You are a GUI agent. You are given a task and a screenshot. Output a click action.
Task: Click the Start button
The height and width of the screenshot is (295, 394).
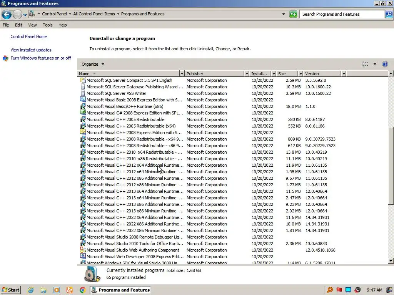(x=11, y=290)
